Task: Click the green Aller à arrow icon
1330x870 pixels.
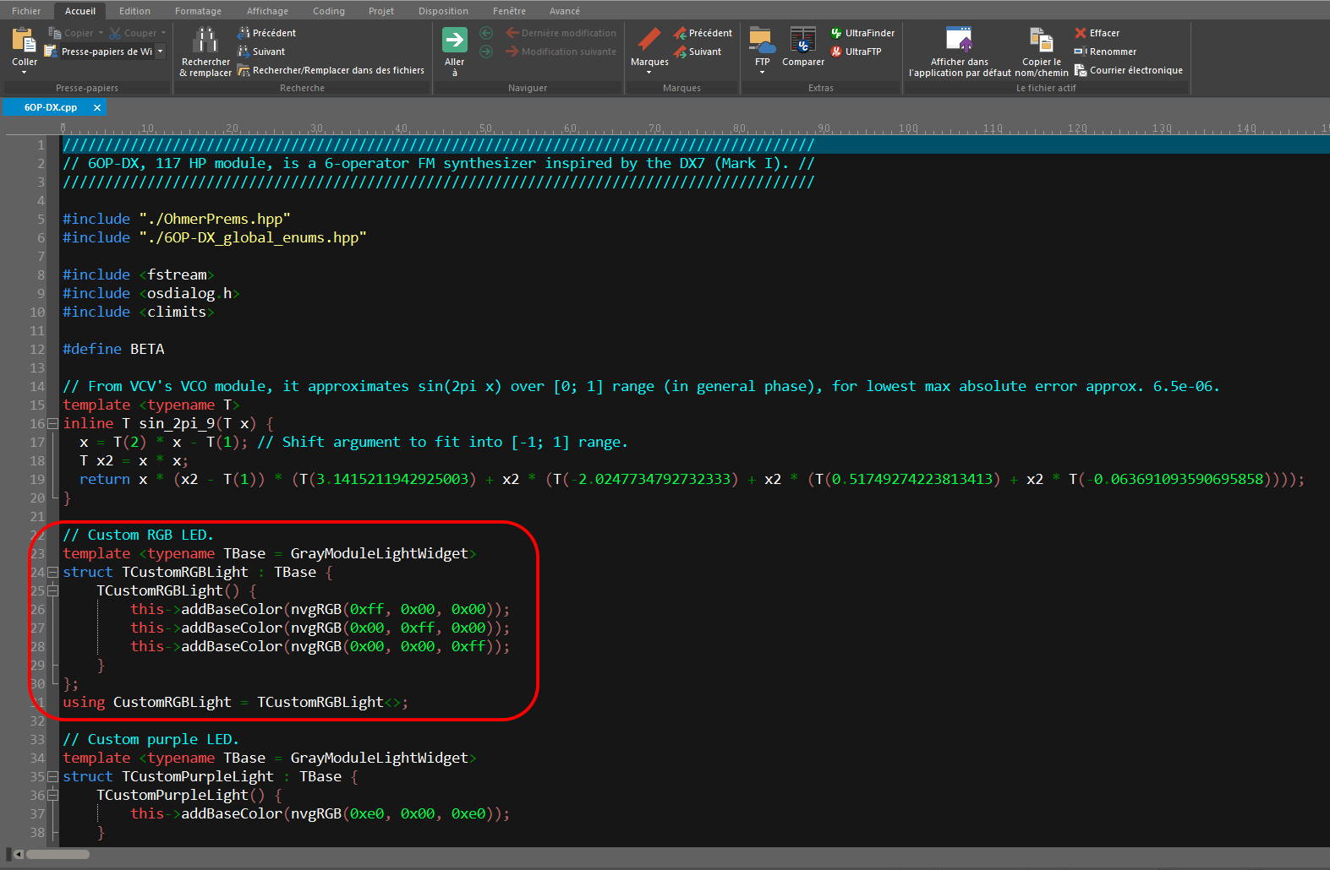Action: pos(455,40)
